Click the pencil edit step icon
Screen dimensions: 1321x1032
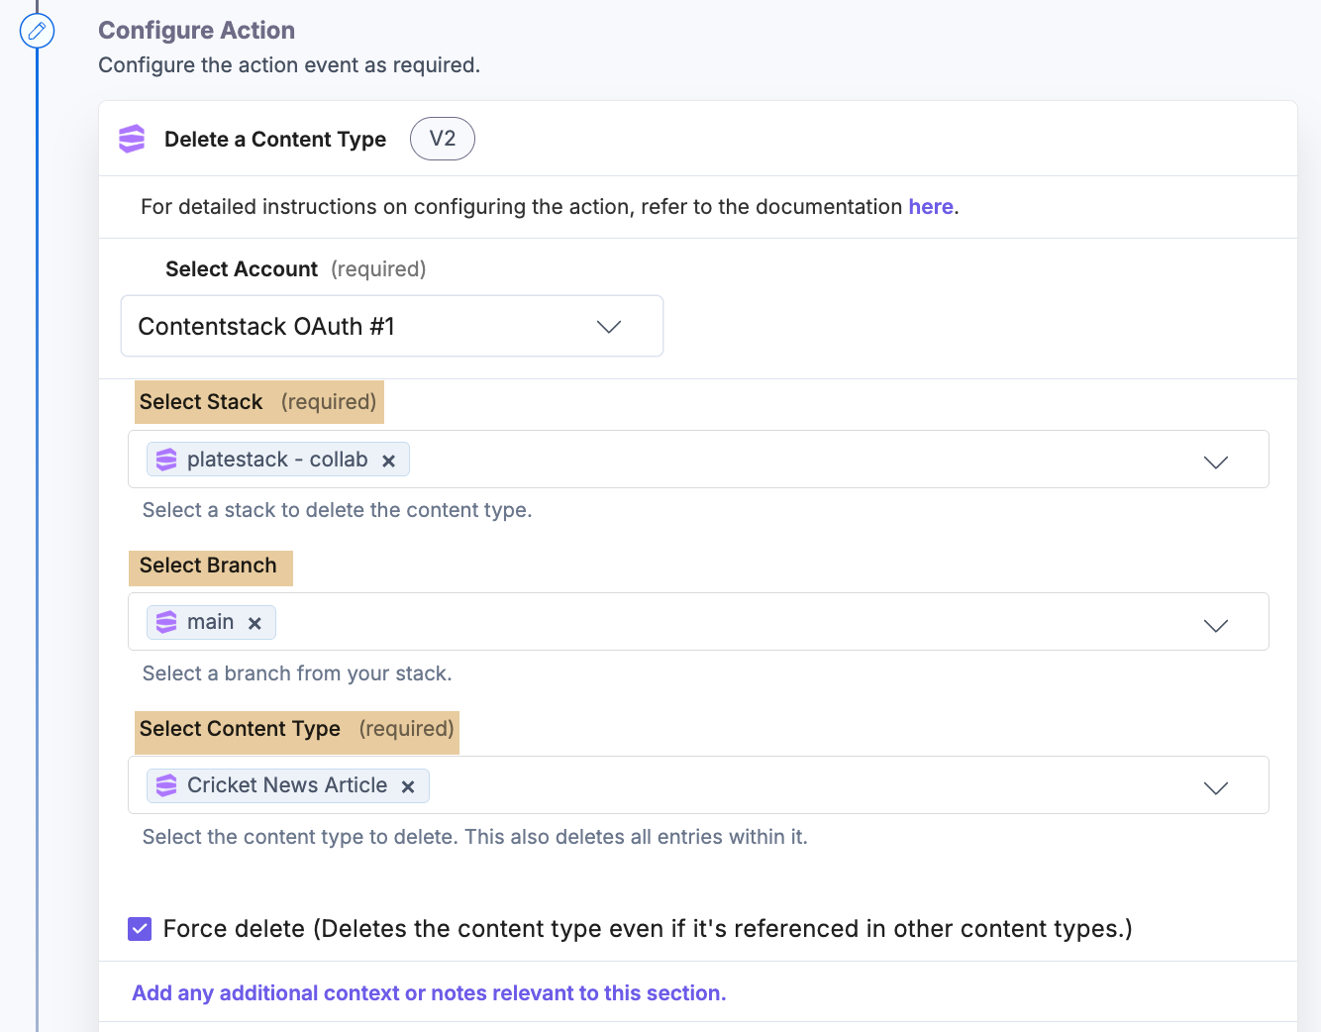pyautogui.click(x=38, y=32)
